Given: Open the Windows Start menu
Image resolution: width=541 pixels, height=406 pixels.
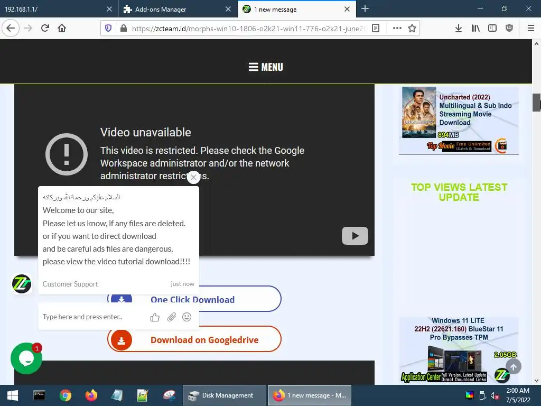Looking at the screenshot, I should pos(13,395).
